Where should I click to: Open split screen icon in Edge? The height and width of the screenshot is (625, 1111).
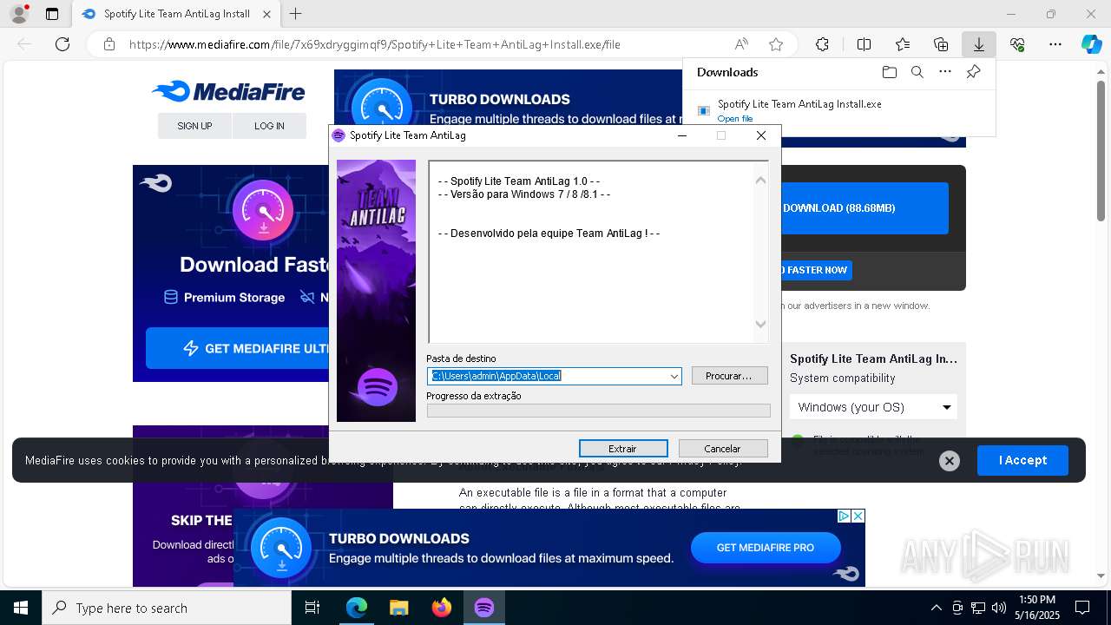pyautogui.click(x=864, y=44)
